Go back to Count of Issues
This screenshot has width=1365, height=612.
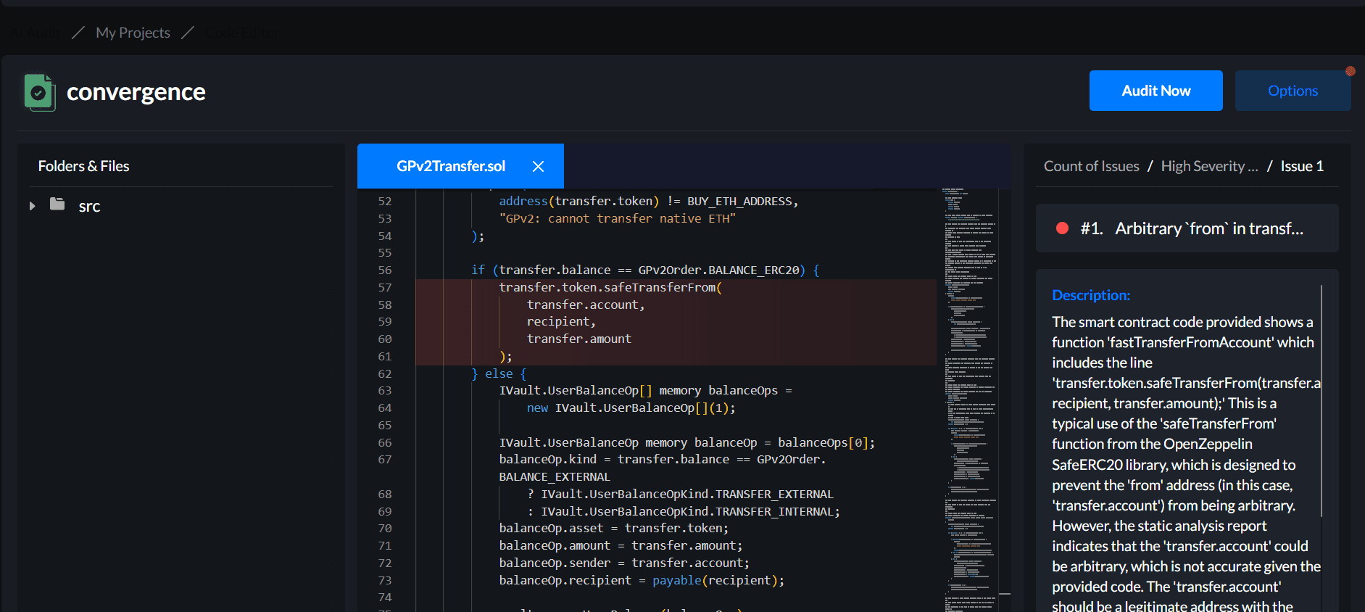[x=1091, y=167]
